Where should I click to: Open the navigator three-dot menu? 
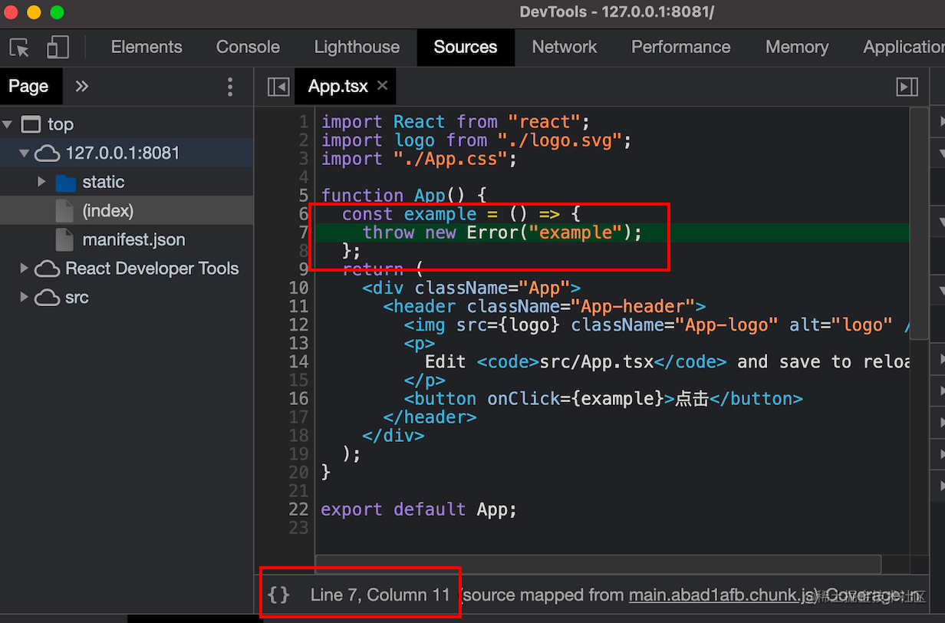230,87
